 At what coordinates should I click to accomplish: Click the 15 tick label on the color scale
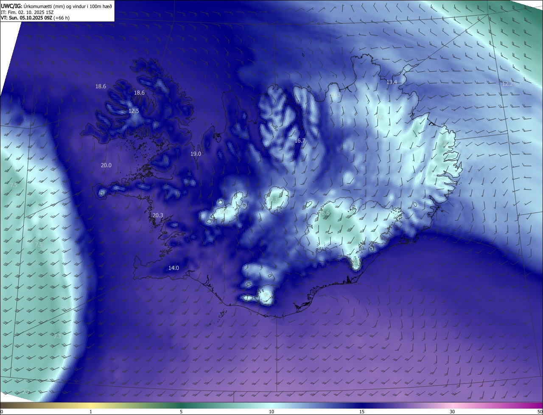click(x=362, y=412)
